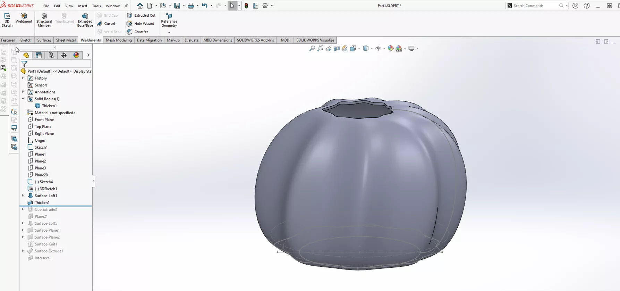Go to the Home icon

pyautogui.click(x=140, y=6)
